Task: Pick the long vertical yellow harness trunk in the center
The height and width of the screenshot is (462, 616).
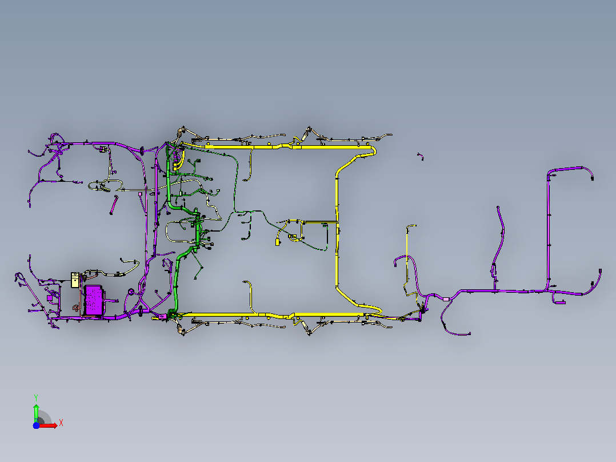Action: pyautogui.click(x=337, y=232)
